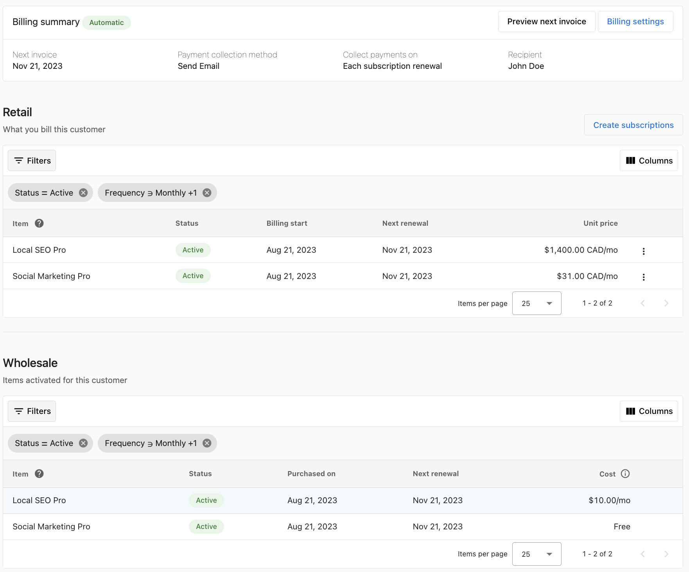Click Retail Item column help icon
Screen dimensions: 689x572
(39, 223)
